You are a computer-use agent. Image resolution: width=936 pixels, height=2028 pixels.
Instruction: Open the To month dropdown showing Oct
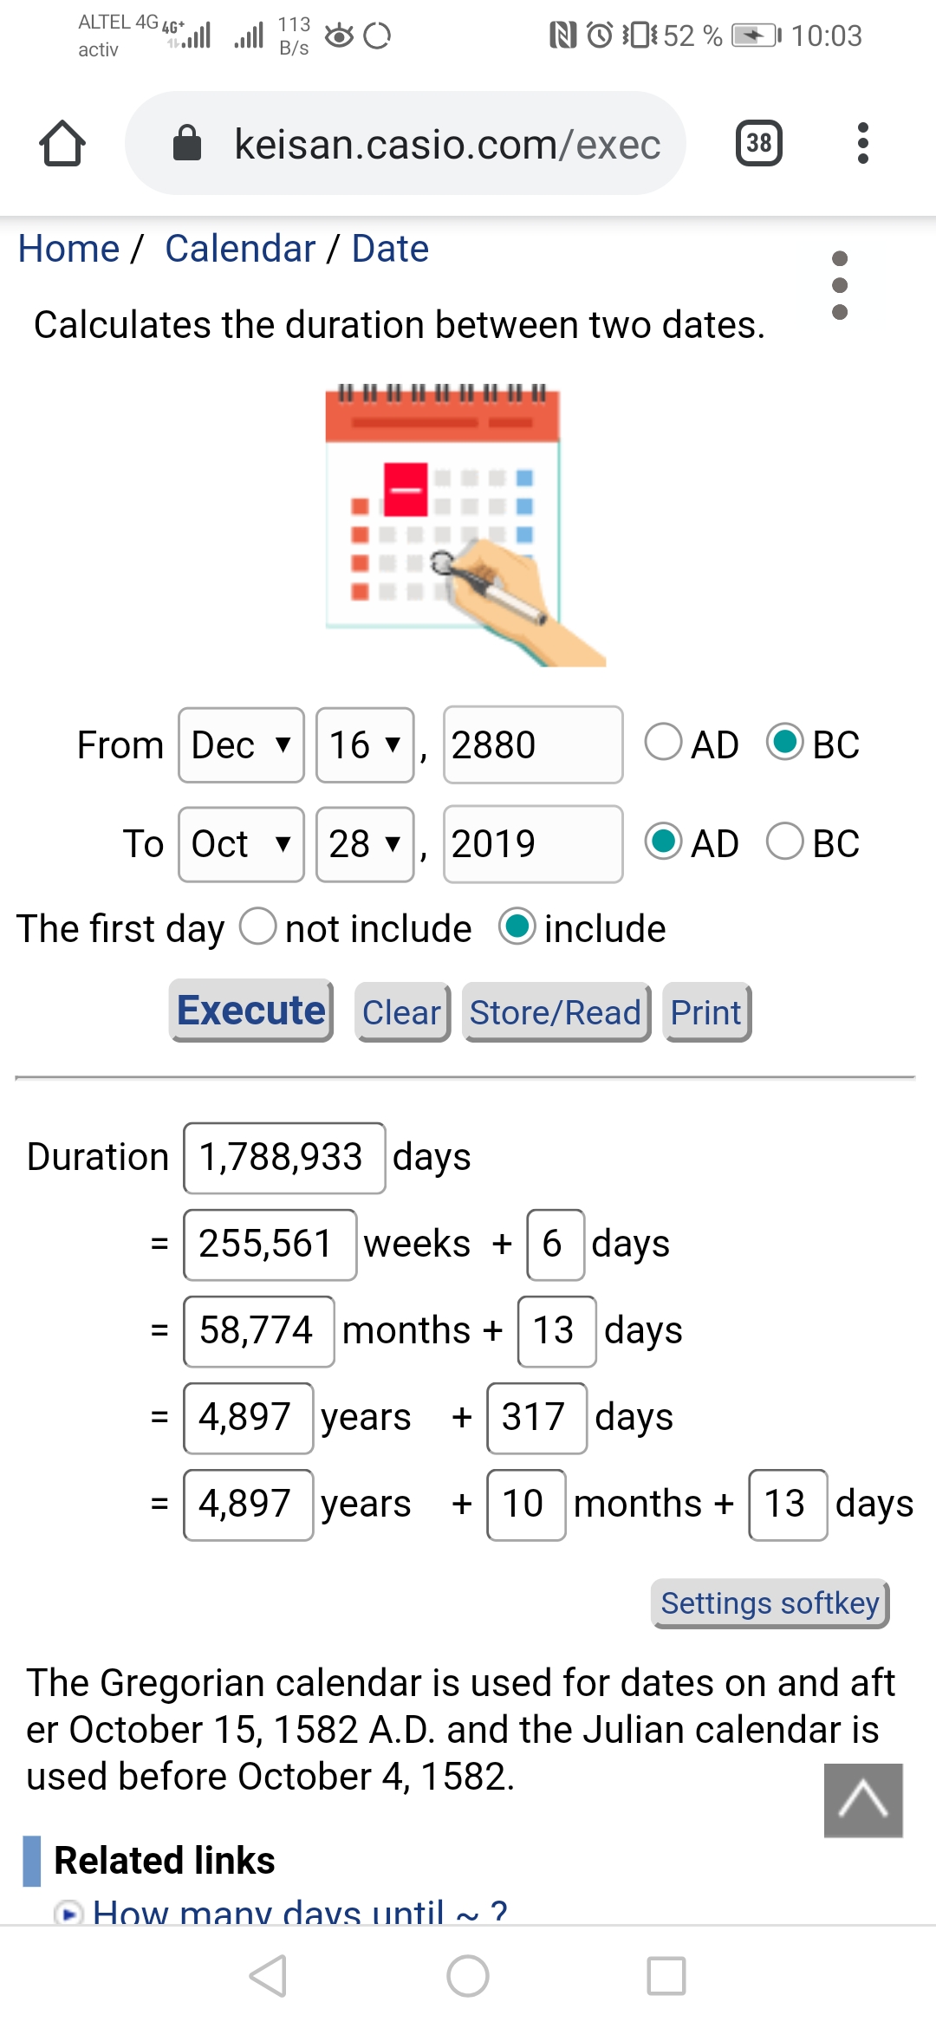point(241,844)
